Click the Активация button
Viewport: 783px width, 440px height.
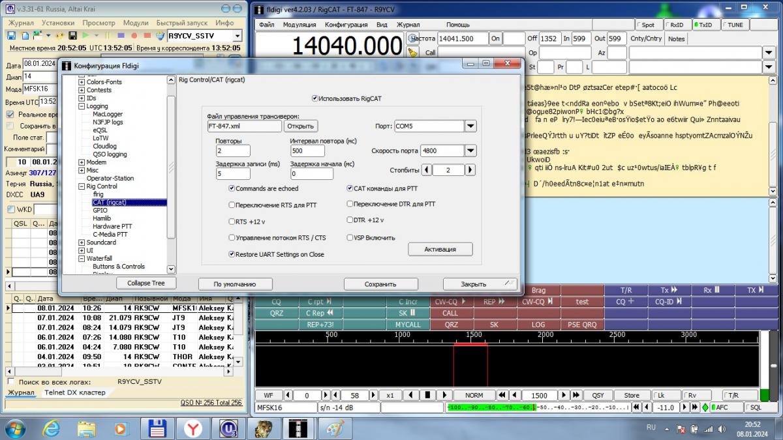coord(440,249)
